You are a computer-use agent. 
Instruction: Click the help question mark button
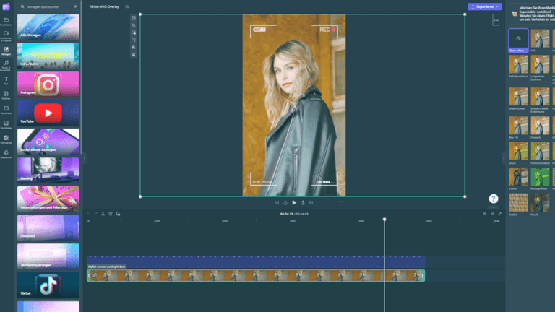pyautogui.click(x=493, y=199)
